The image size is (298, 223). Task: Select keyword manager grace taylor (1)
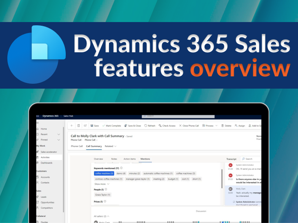(x=138, y=179)
